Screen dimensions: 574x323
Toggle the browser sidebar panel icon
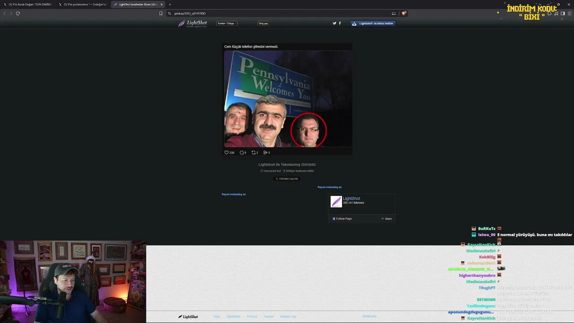tap(563, 13)
